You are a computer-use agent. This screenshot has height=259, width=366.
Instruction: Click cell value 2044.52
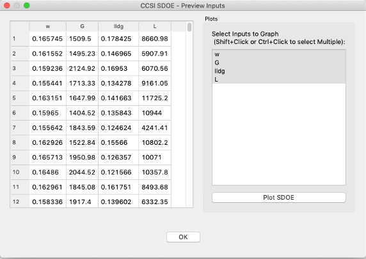pyautogui.click(x=82, y=172)
